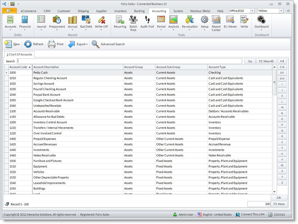Expand the Accounts dropdown arrow

pyautogui.click(x=10, y=30)
